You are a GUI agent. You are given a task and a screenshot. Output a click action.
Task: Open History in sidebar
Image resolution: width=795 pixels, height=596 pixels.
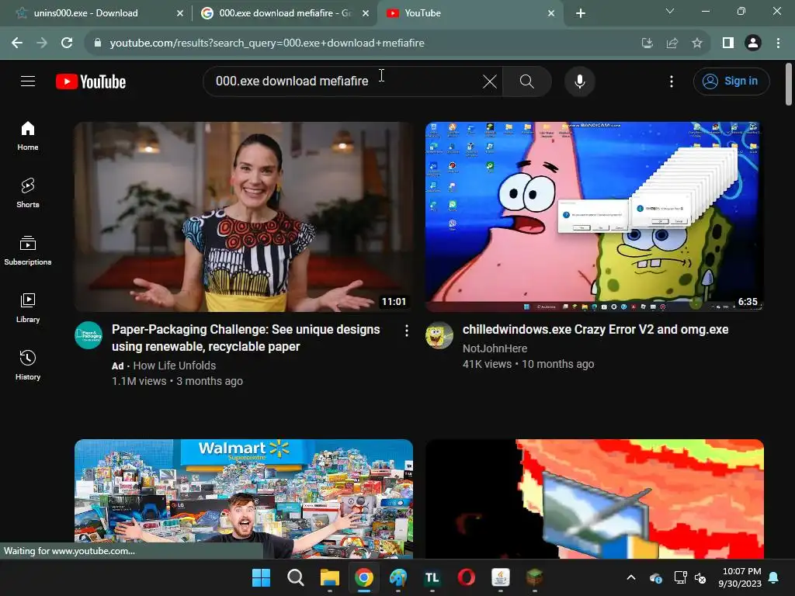coord(28,365)
